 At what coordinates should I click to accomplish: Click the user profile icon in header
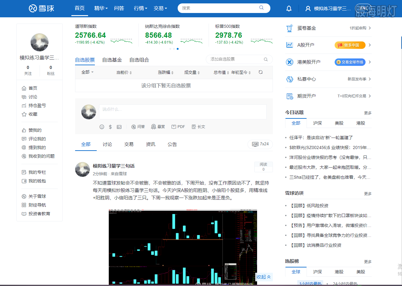pos(308,9)
